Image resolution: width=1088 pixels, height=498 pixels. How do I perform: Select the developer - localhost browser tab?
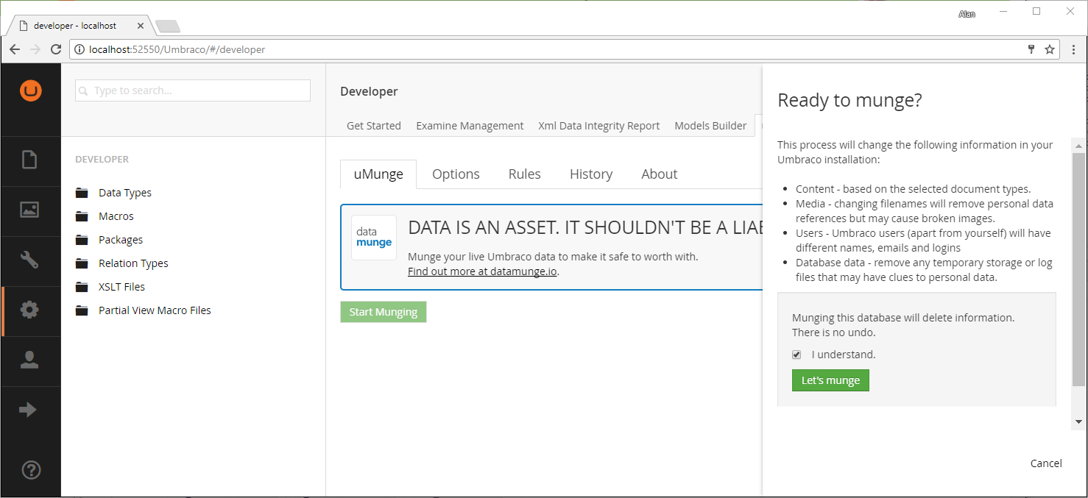(80, 26)
